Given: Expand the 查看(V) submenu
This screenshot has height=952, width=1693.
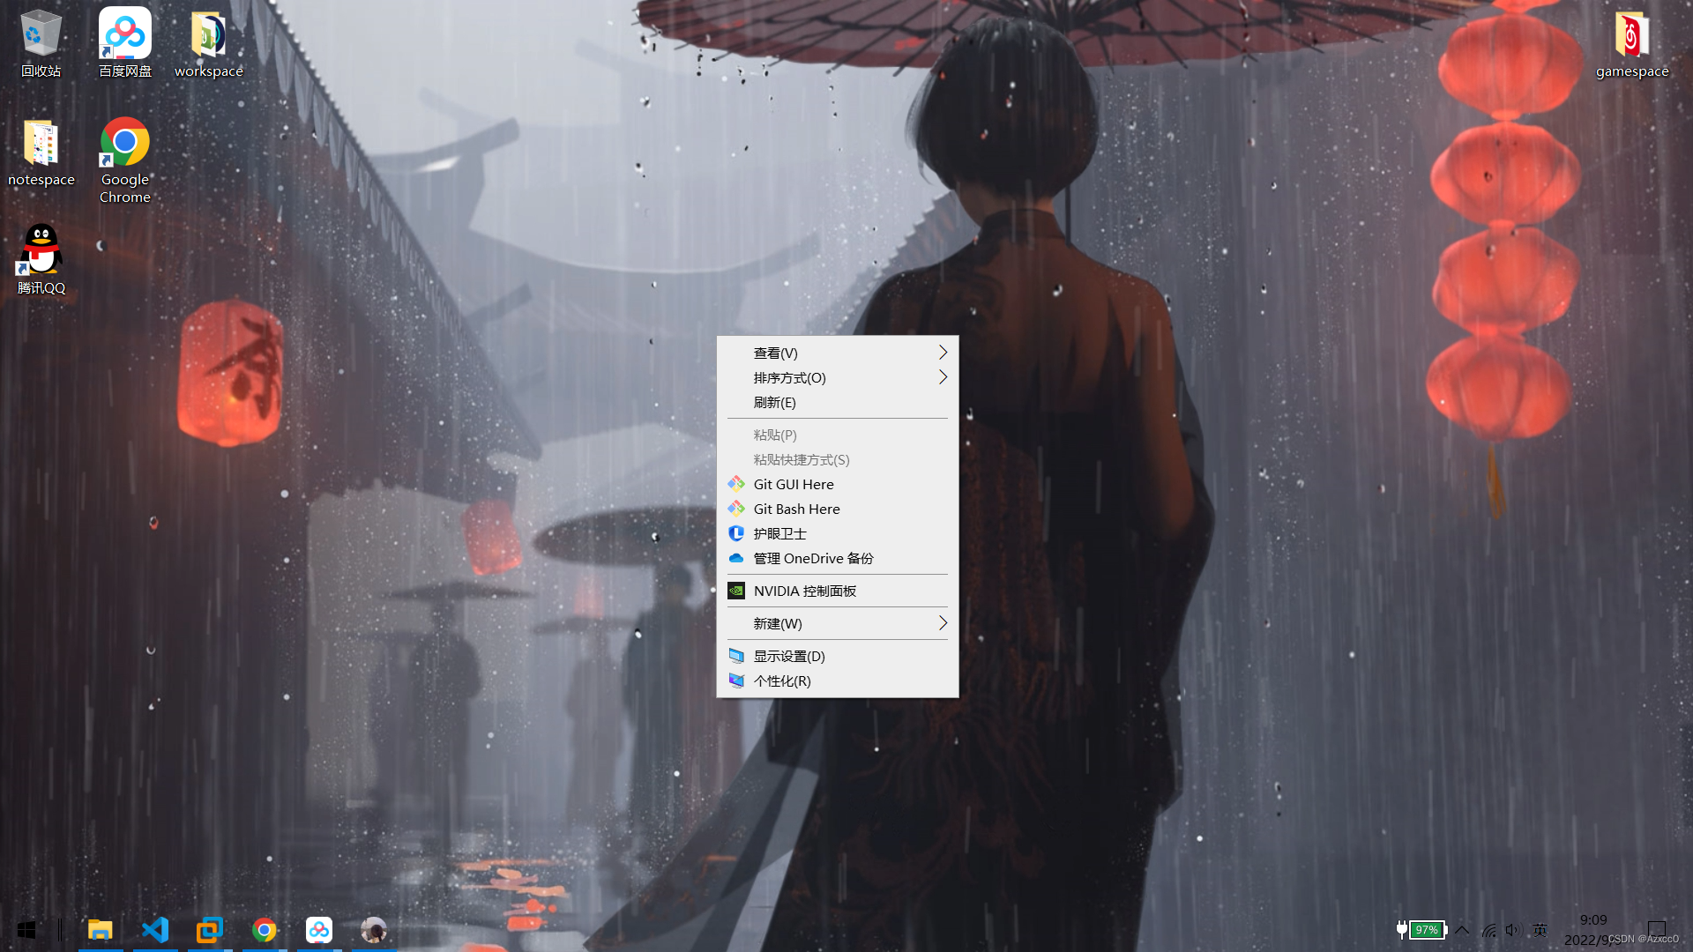Looking at the screenshot, I should [838, 353].
